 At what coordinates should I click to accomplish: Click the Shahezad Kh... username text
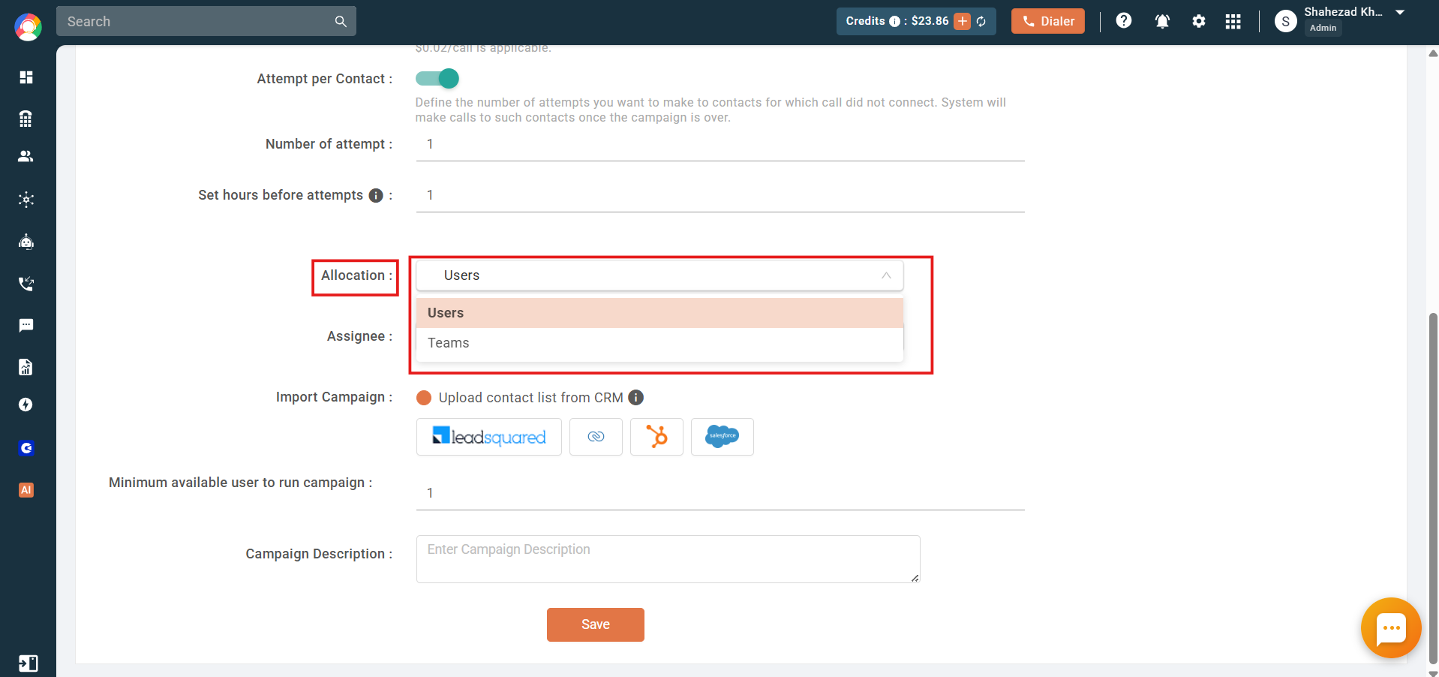click(1343, 11)
